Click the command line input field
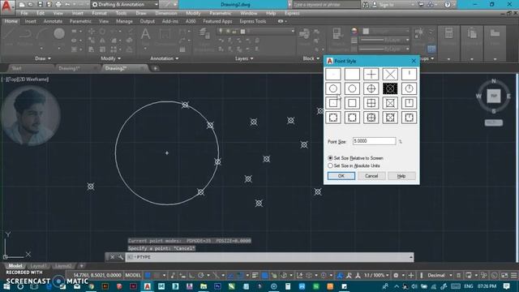 click(269, 257)
